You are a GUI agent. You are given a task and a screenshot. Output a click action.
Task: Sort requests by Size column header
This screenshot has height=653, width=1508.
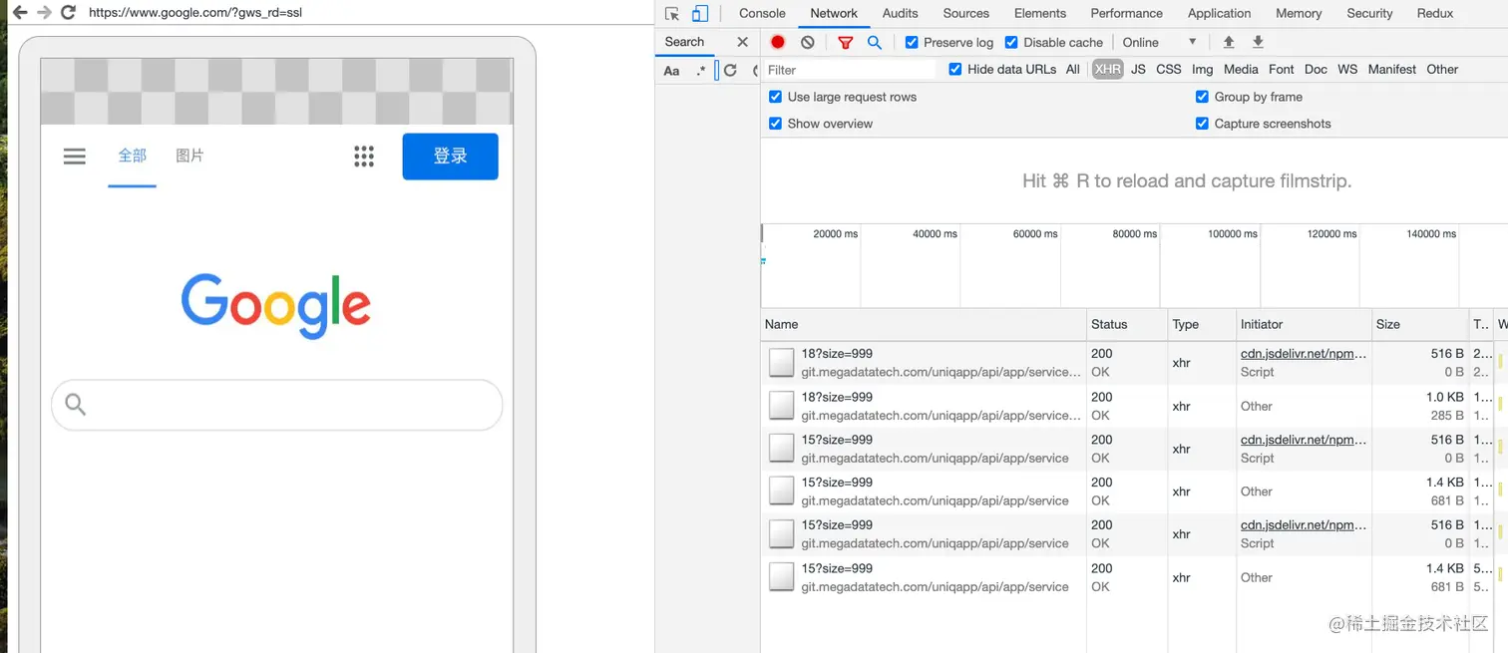(x=1420, y=324)
